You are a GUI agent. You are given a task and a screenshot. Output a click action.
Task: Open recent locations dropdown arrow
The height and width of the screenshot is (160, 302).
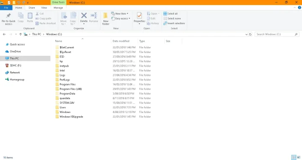[x=16, y=34]
